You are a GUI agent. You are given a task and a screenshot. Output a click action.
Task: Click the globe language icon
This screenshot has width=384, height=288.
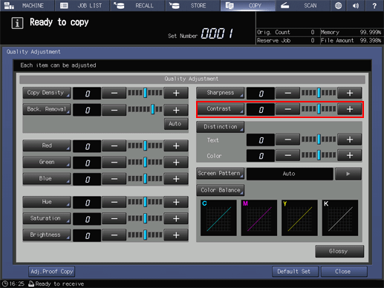coord(338,5)
